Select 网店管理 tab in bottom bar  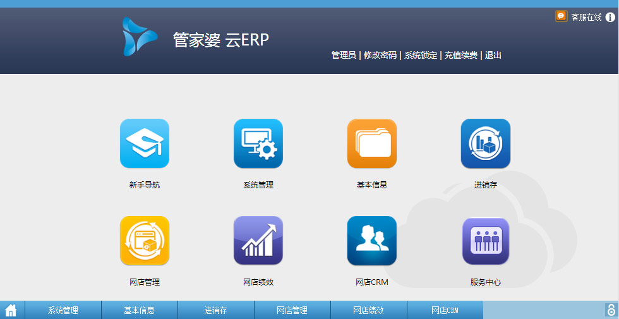click(292, 310)
